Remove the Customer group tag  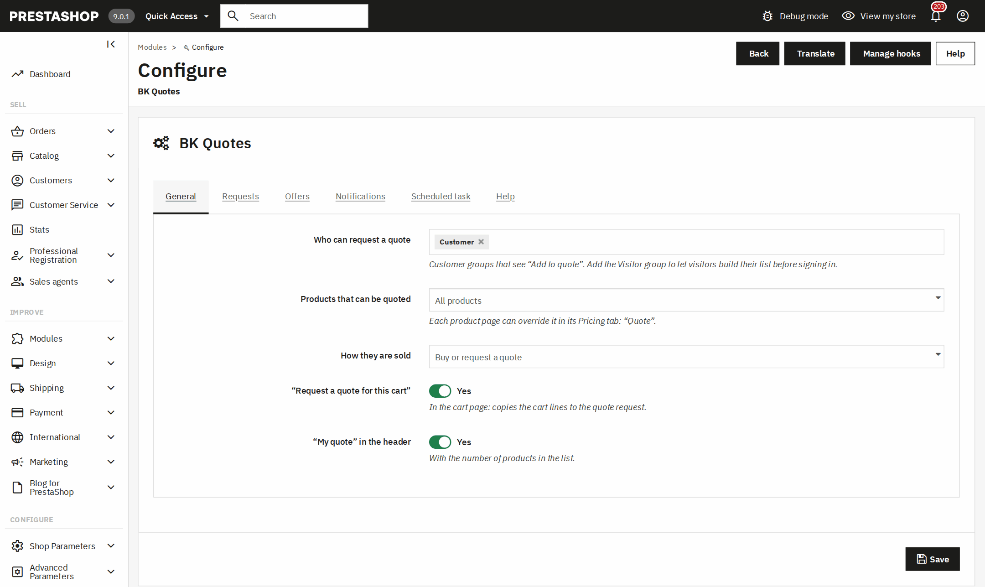click(481, 242)
